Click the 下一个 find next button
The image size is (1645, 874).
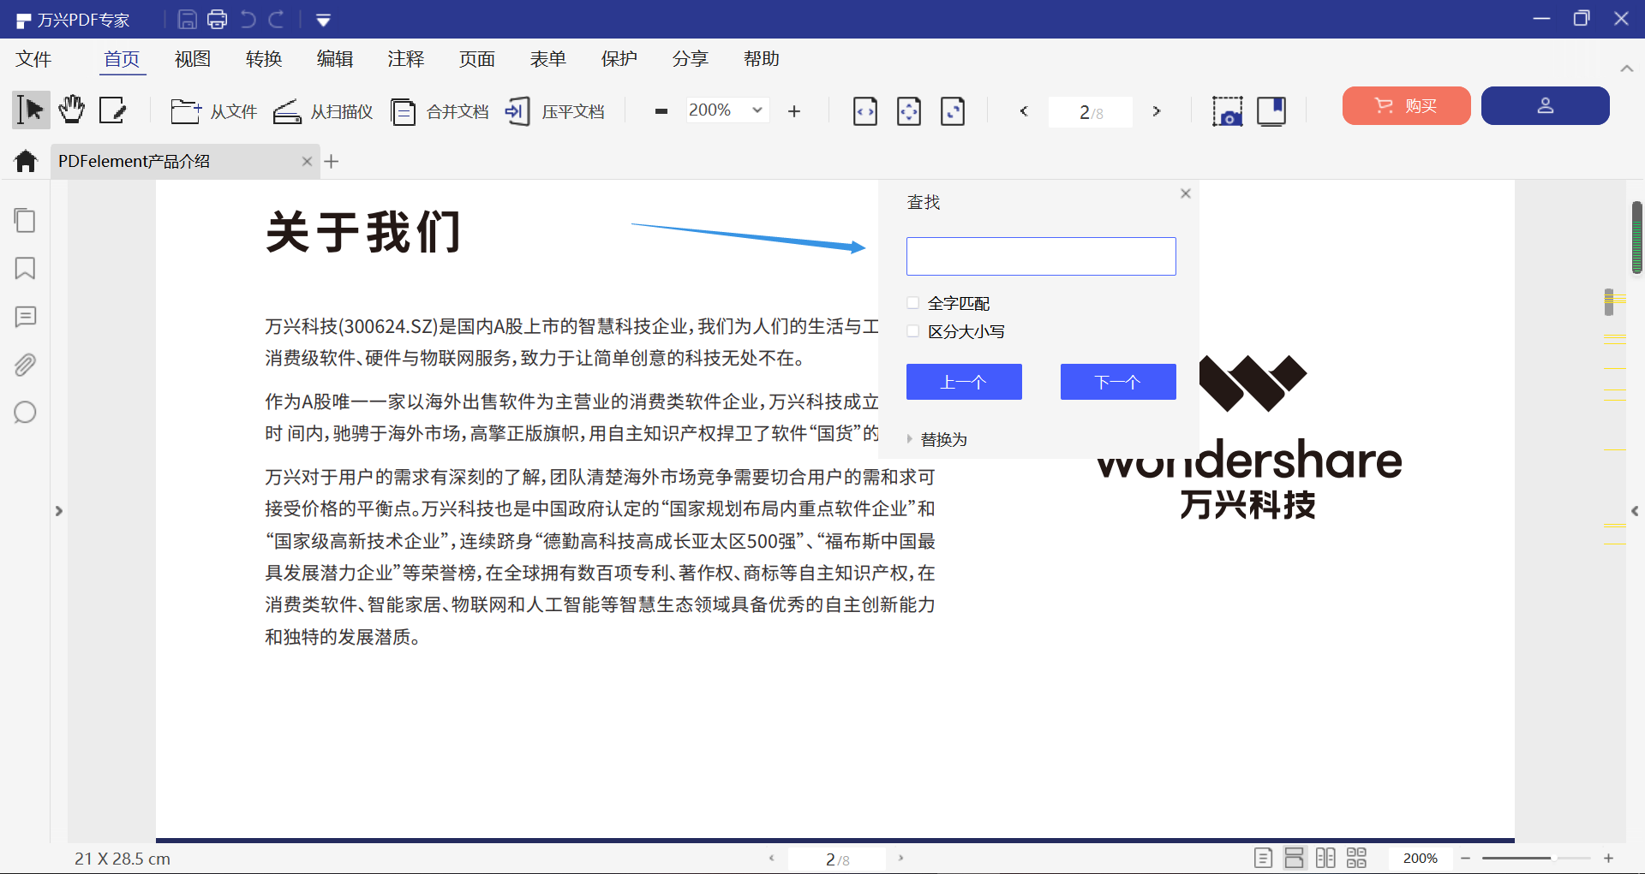[1118, 382]
